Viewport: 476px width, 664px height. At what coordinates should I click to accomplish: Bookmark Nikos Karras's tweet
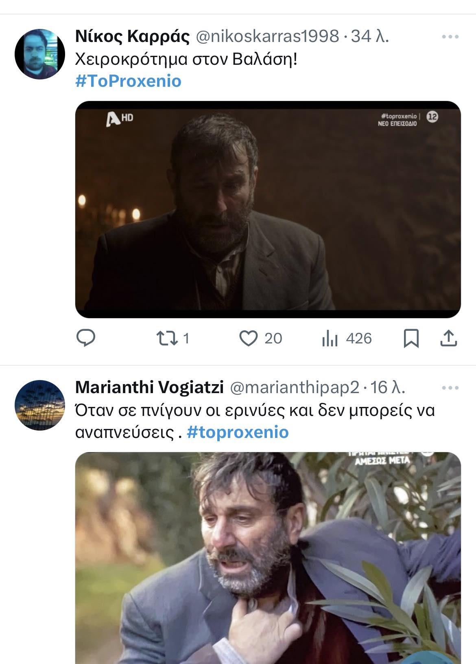click(x=411, y=339)
